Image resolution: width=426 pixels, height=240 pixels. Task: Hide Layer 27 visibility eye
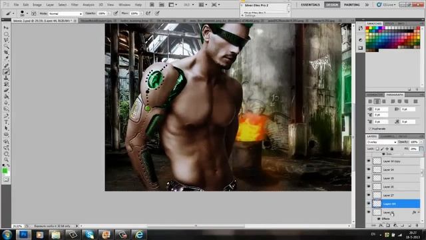369,195
